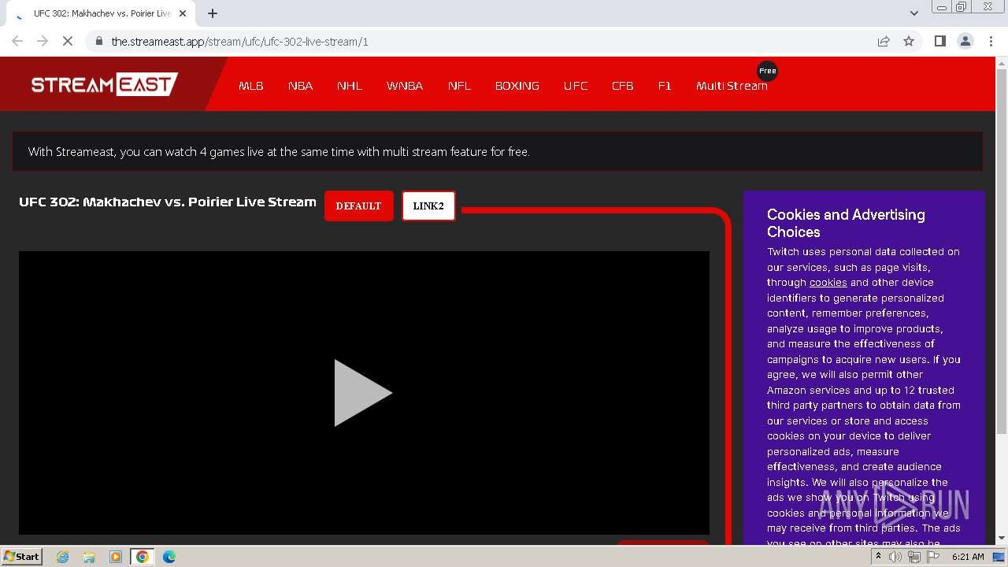Open the Windows Start menu
Viewport: 1008px width, 567px height.
tap(21, 557)
